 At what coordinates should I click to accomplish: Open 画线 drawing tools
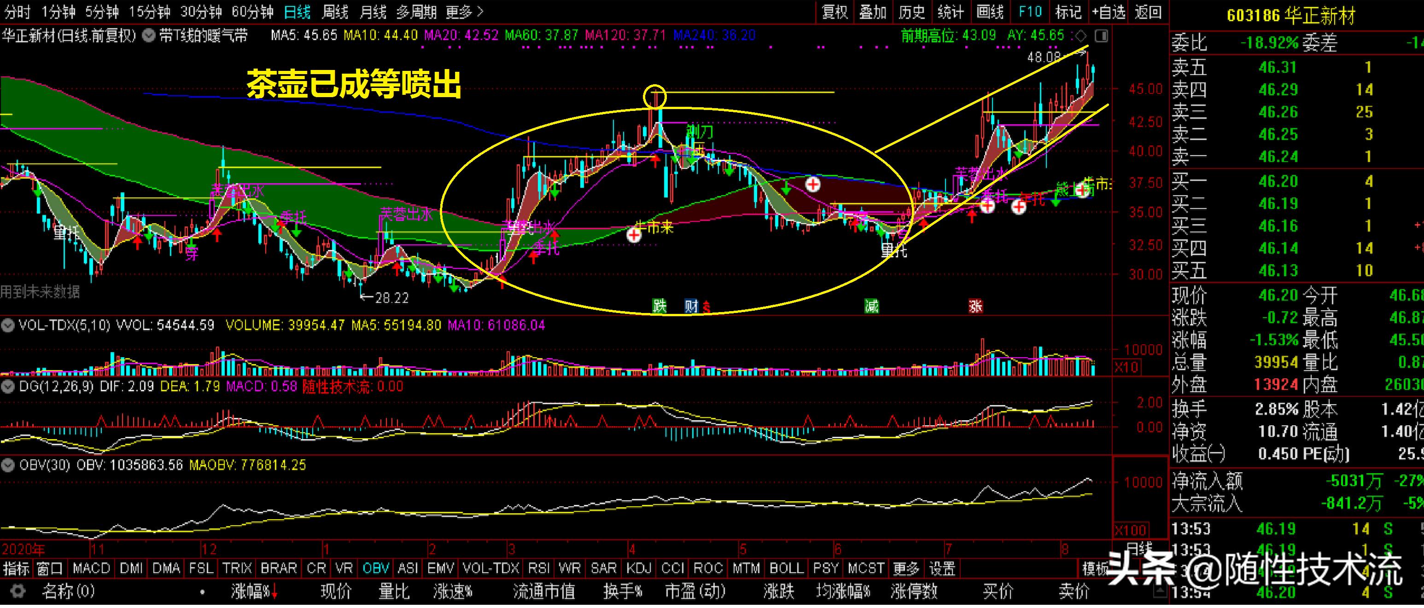[990, 12]
